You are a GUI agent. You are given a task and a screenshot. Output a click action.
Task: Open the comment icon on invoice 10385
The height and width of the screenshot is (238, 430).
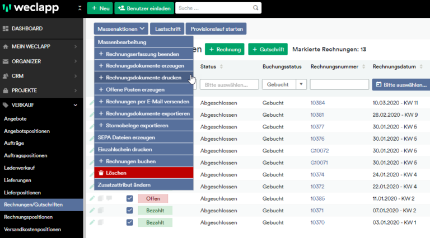click(x=109, y=198)
